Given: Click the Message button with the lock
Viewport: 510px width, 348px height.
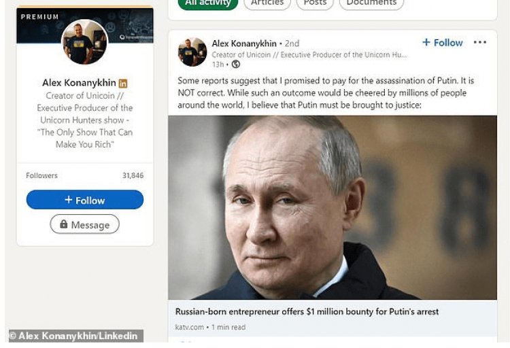Looking at the screenshot, I should (x=84, y=224).
